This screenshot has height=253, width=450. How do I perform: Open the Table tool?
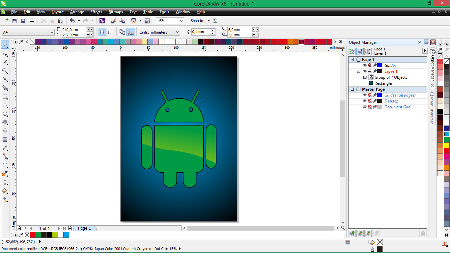click(x=5, y=139)
